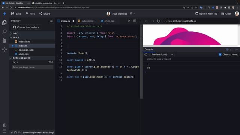The height and width of the screenshot is (135, 240).
Task: Click the preview forward arrow
Action: (153, 21)
